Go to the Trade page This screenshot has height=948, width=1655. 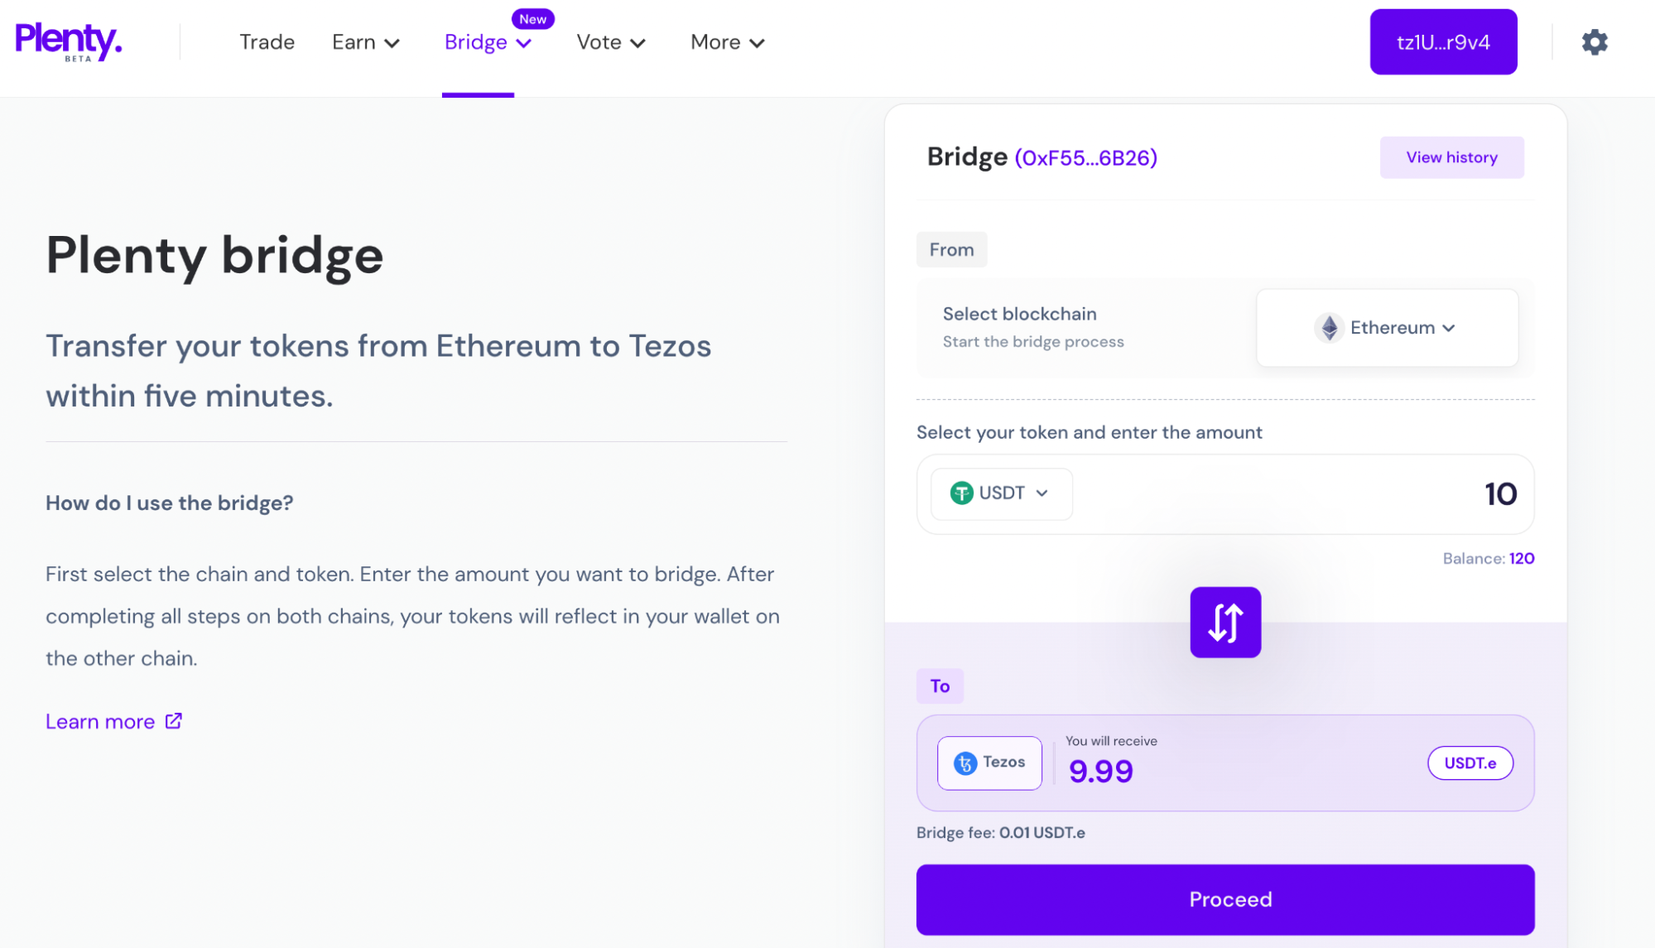[267, 42]
